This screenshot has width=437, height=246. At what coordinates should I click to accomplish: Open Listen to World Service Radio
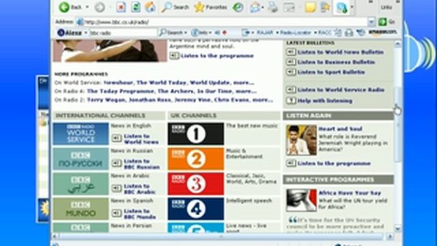[341, 90]
